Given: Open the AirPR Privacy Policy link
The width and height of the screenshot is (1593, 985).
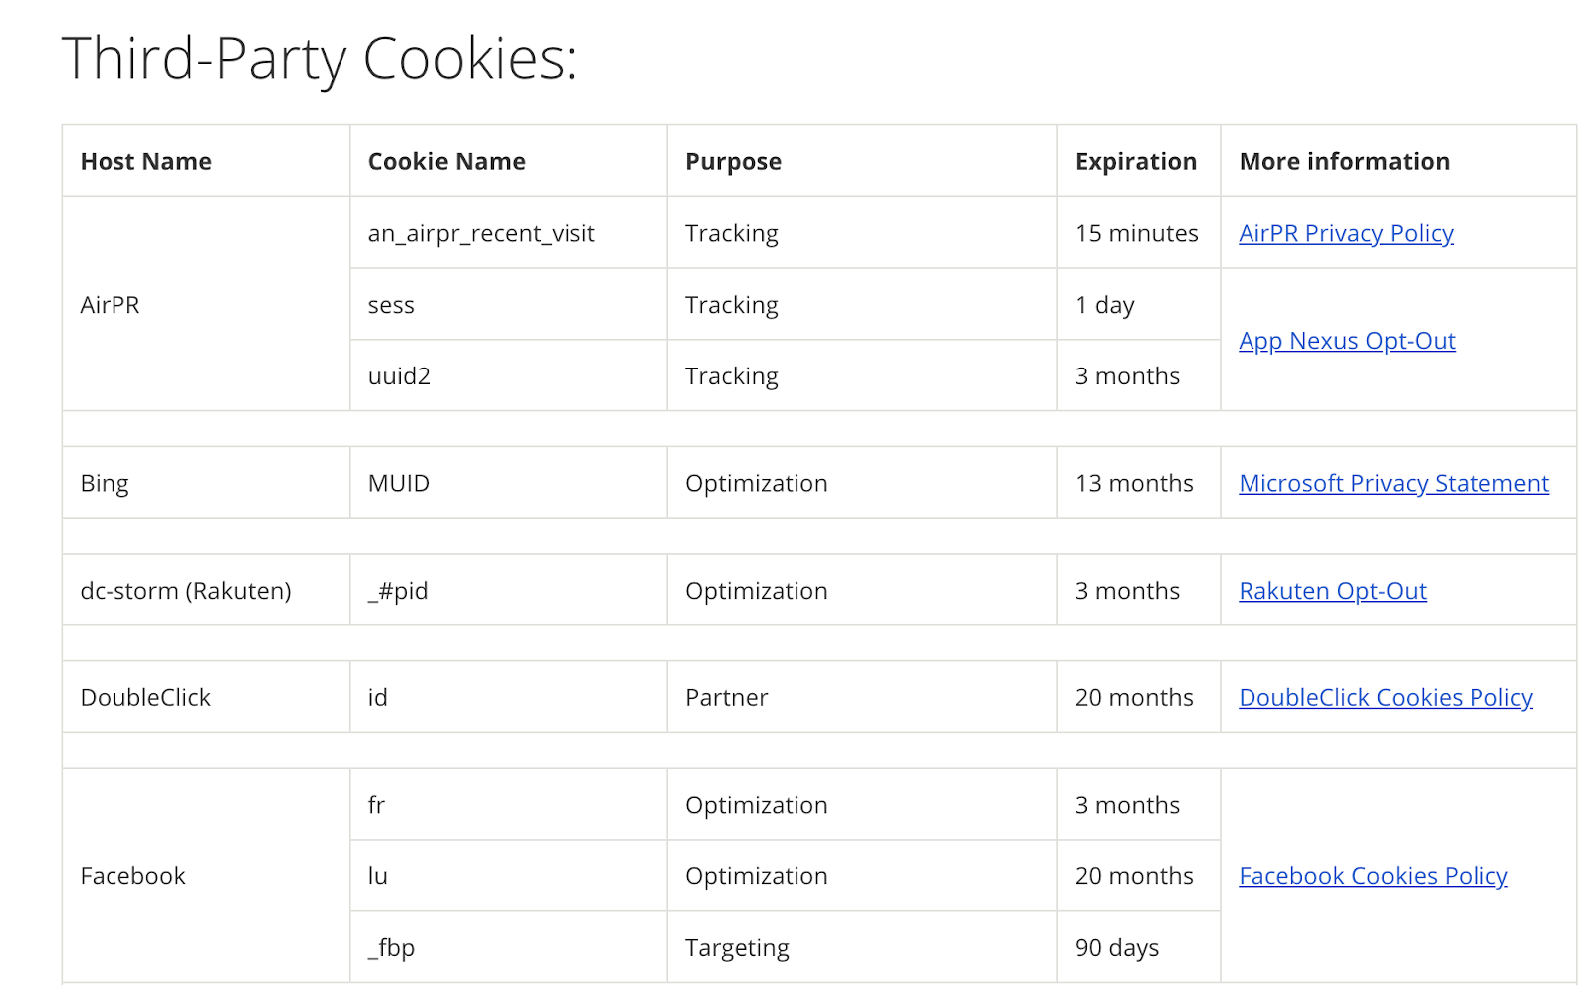Looking at the screenshot, I should coord(1345,233).
